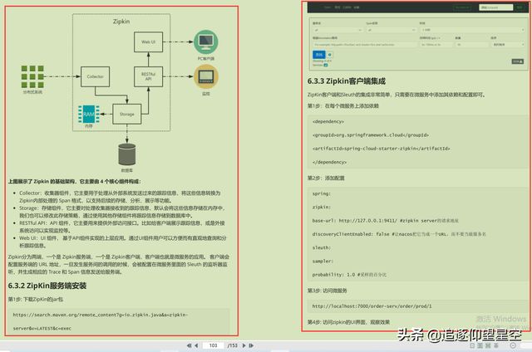Click the second view mode icon in the bottom-right status bar
Screen dimensions: 532x352
480,345
